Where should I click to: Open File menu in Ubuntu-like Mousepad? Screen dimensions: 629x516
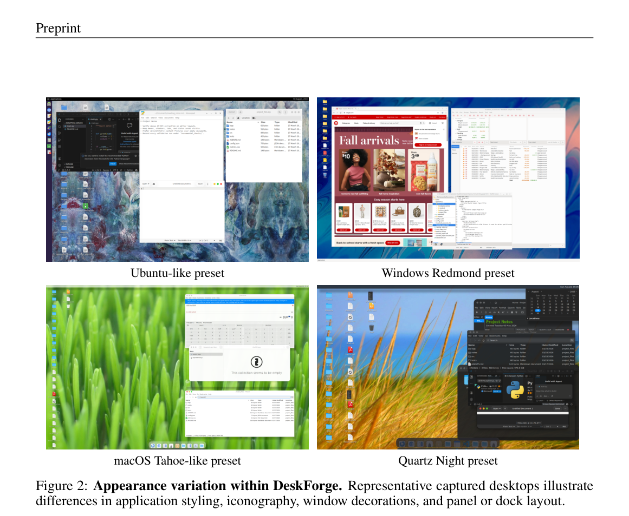coord(142,118)
